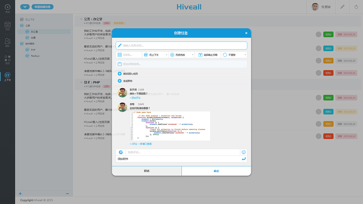Image resolution: width=363 pixels, height=204 pixels.
Task: Click green 优先4 badge in 办公室 group
Action: pyautogui.click(x=328, y=34)
